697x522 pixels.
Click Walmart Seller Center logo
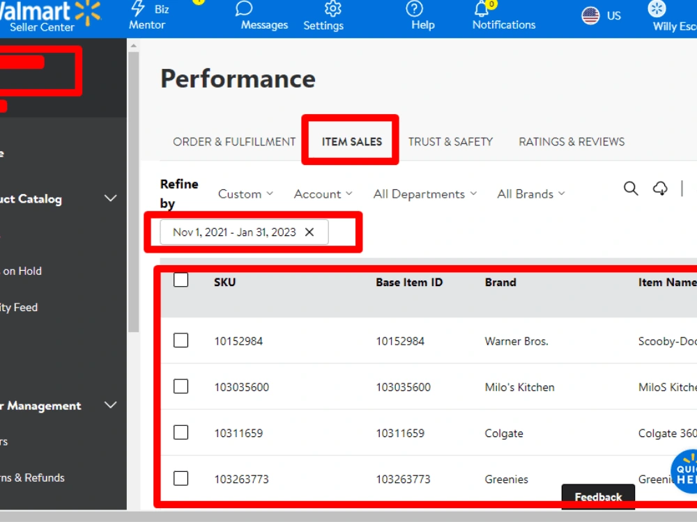tap(49, 17)
